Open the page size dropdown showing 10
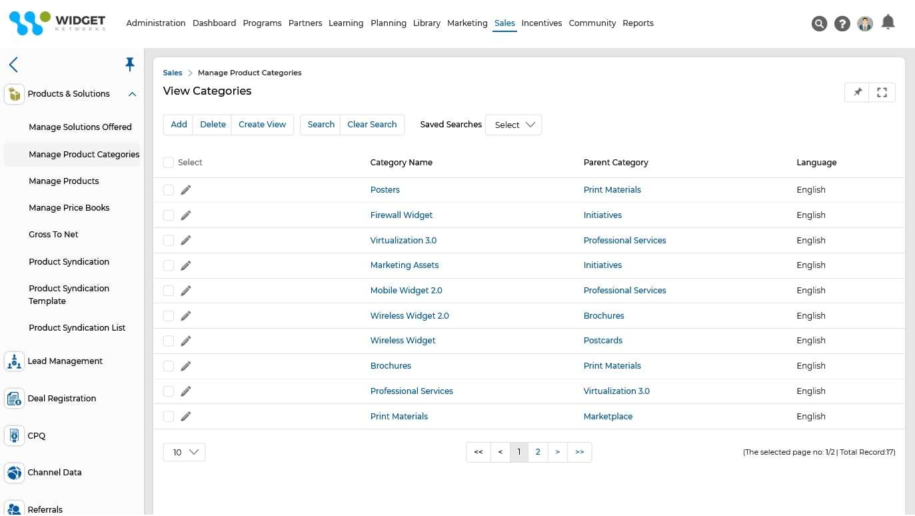This screenshot has height=516, width=915. [184, 452]
